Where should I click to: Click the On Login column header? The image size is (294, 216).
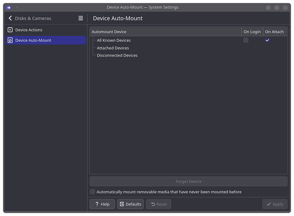(x=252, y=32)
